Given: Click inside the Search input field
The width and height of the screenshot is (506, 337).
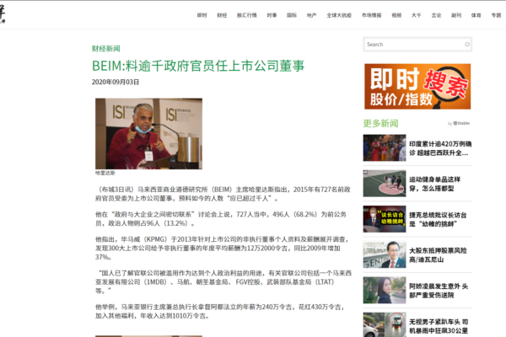Looking at the screenshot, I should click(x=414, y=45).
